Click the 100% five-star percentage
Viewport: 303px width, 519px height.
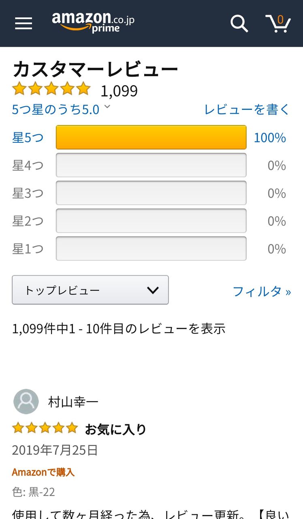[x=270, y=138]
